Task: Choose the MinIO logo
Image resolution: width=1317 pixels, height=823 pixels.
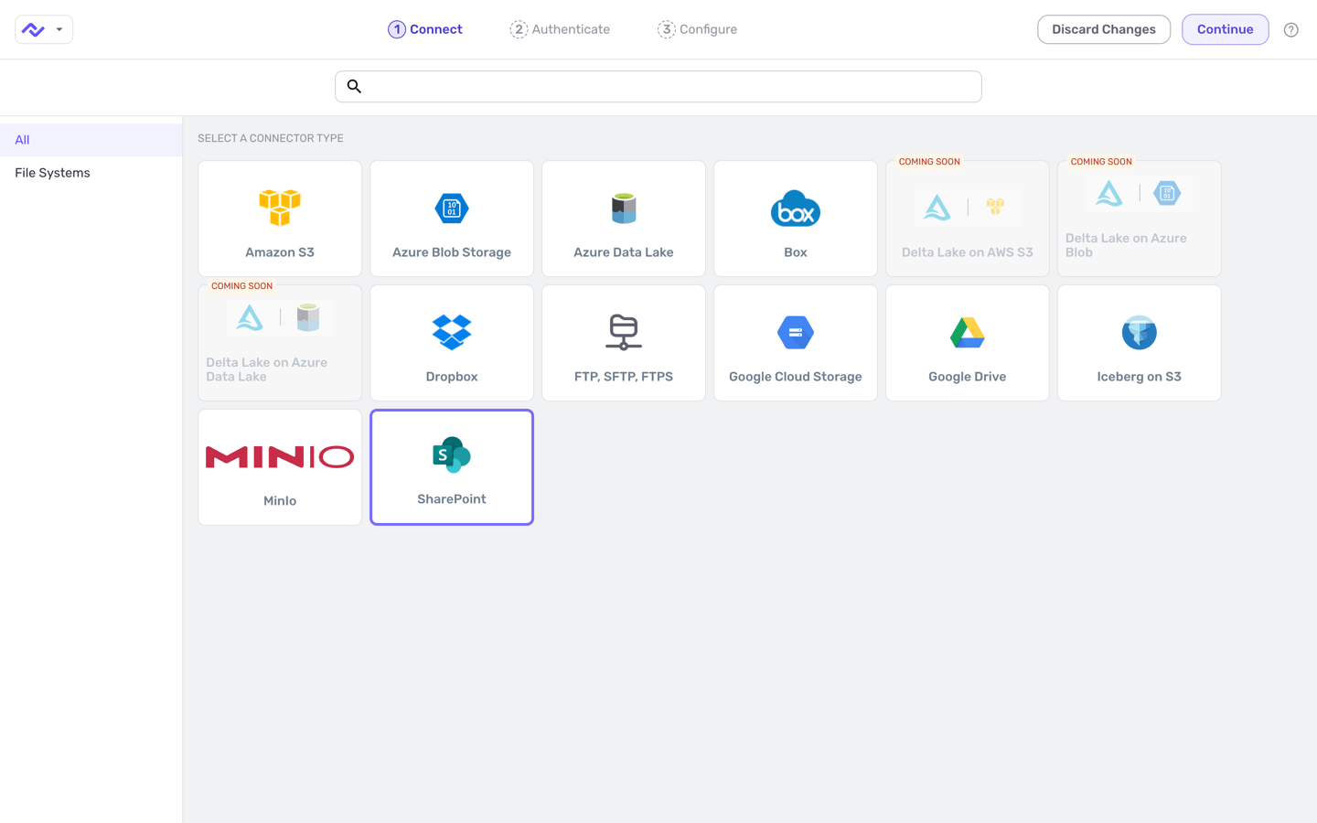Action: point(280,456)
